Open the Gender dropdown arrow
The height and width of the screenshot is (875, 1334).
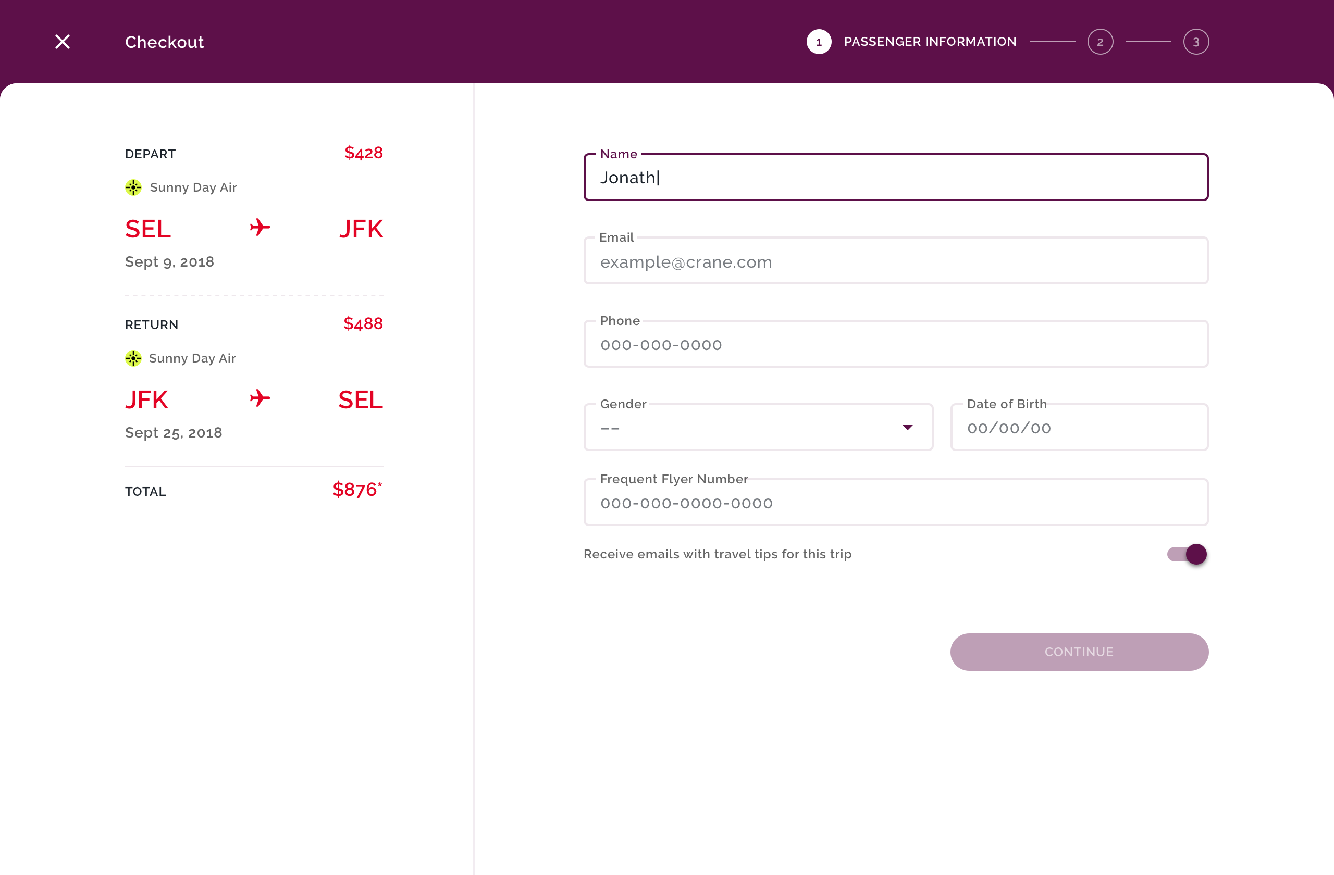907,428
